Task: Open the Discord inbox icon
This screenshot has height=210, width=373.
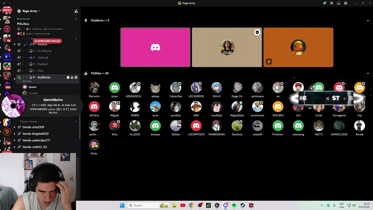Action: tap(339, 3)
